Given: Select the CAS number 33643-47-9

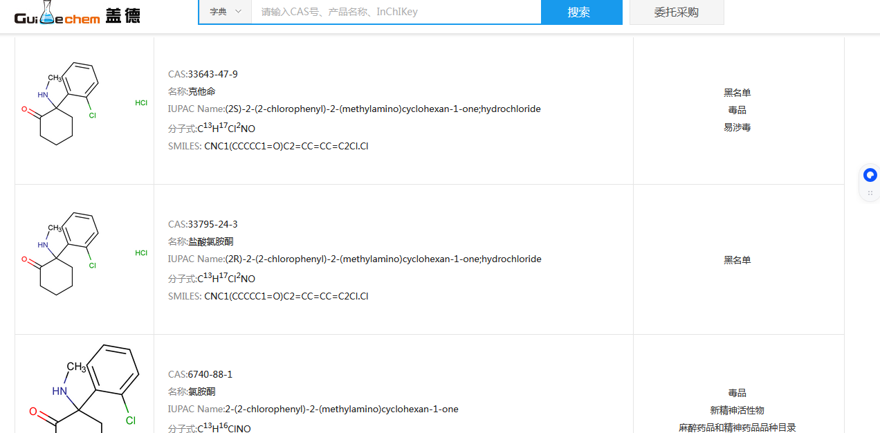Looking at the screenshot, I should click(212, 74).
